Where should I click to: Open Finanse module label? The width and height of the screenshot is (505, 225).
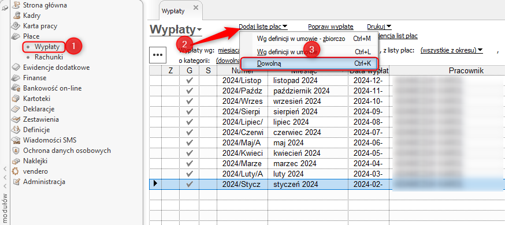[35, 78]
